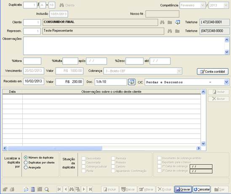Click the grid horizontal scrollbar thumb
Screen dimensions: 231x194
55,148
